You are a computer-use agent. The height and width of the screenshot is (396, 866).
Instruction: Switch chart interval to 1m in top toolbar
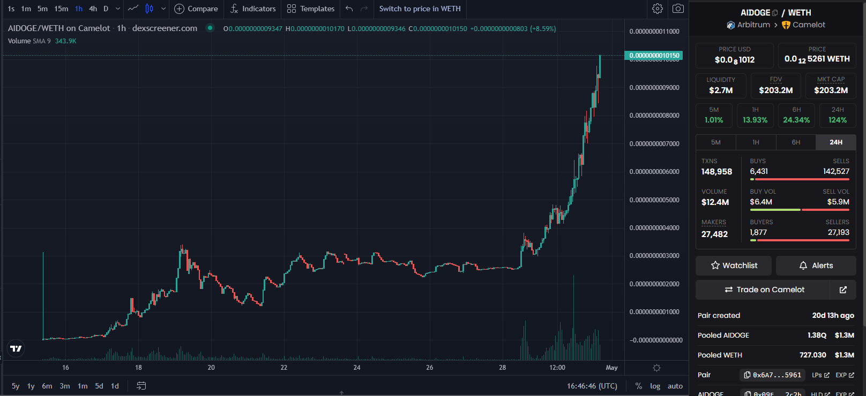pyautogui.click(x=26, y=9)
